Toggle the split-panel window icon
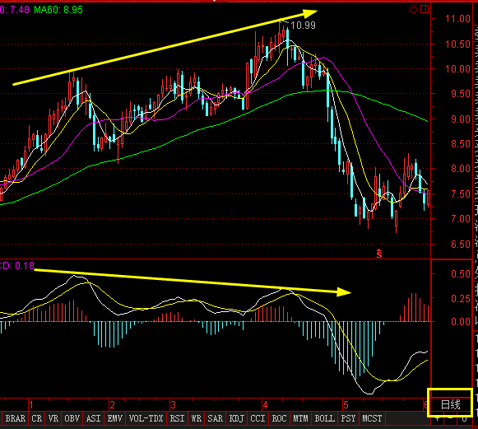 pyautogui.click(x=425, y=9)
